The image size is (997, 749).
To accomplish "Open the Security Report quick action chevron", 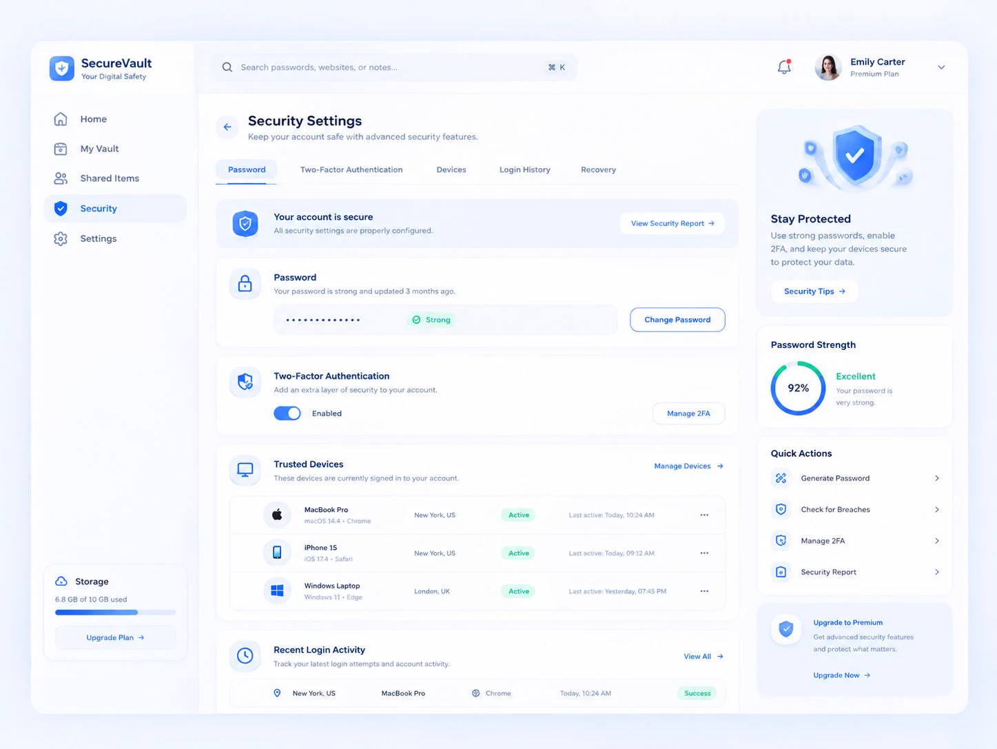I will (937, 572).
